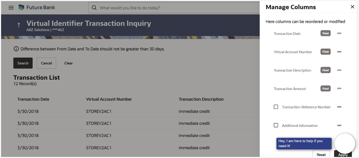Grab the Transaction Description reorder handle
This screenshot has height=158, width=359.
(339, 70)
